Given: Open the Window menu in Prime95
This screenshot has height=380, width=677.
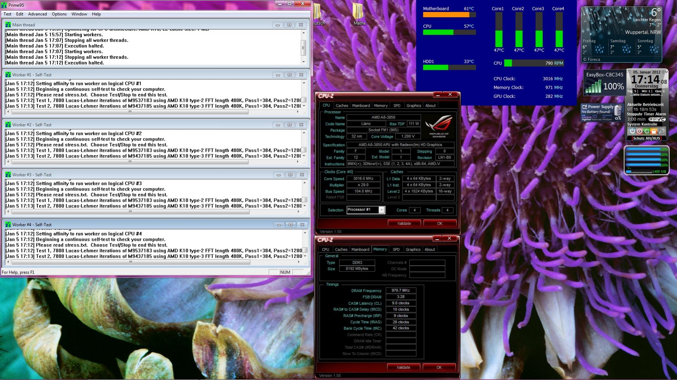Looking at the screenshot, I should pos(79,14).
